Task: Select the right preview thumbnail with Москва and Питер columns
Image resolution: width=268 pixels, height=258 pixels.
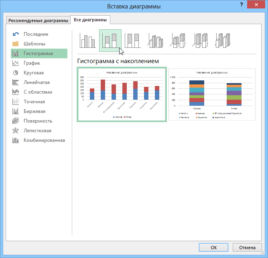Action: click(x=212, y=94)
